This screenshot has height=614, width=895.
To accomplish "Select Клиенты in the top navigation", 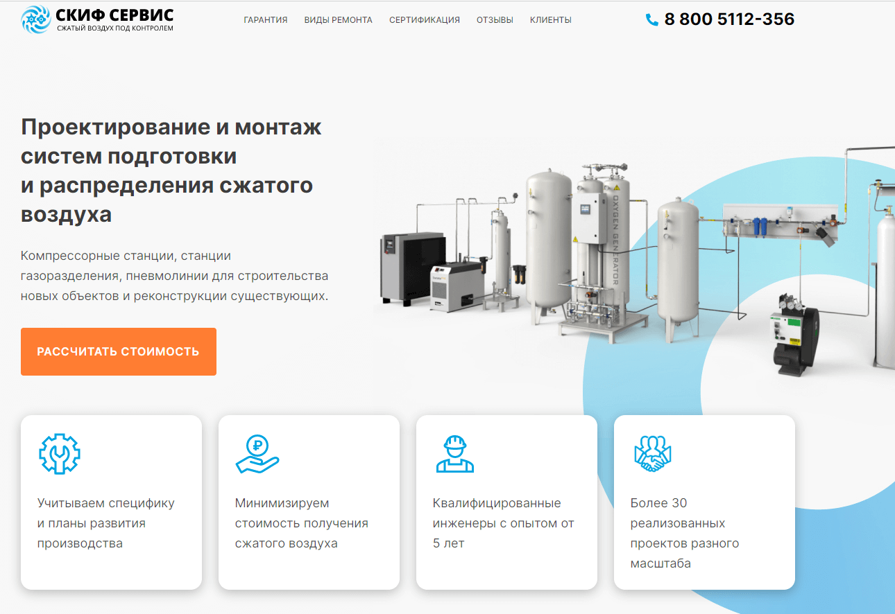I will point(550,20).
